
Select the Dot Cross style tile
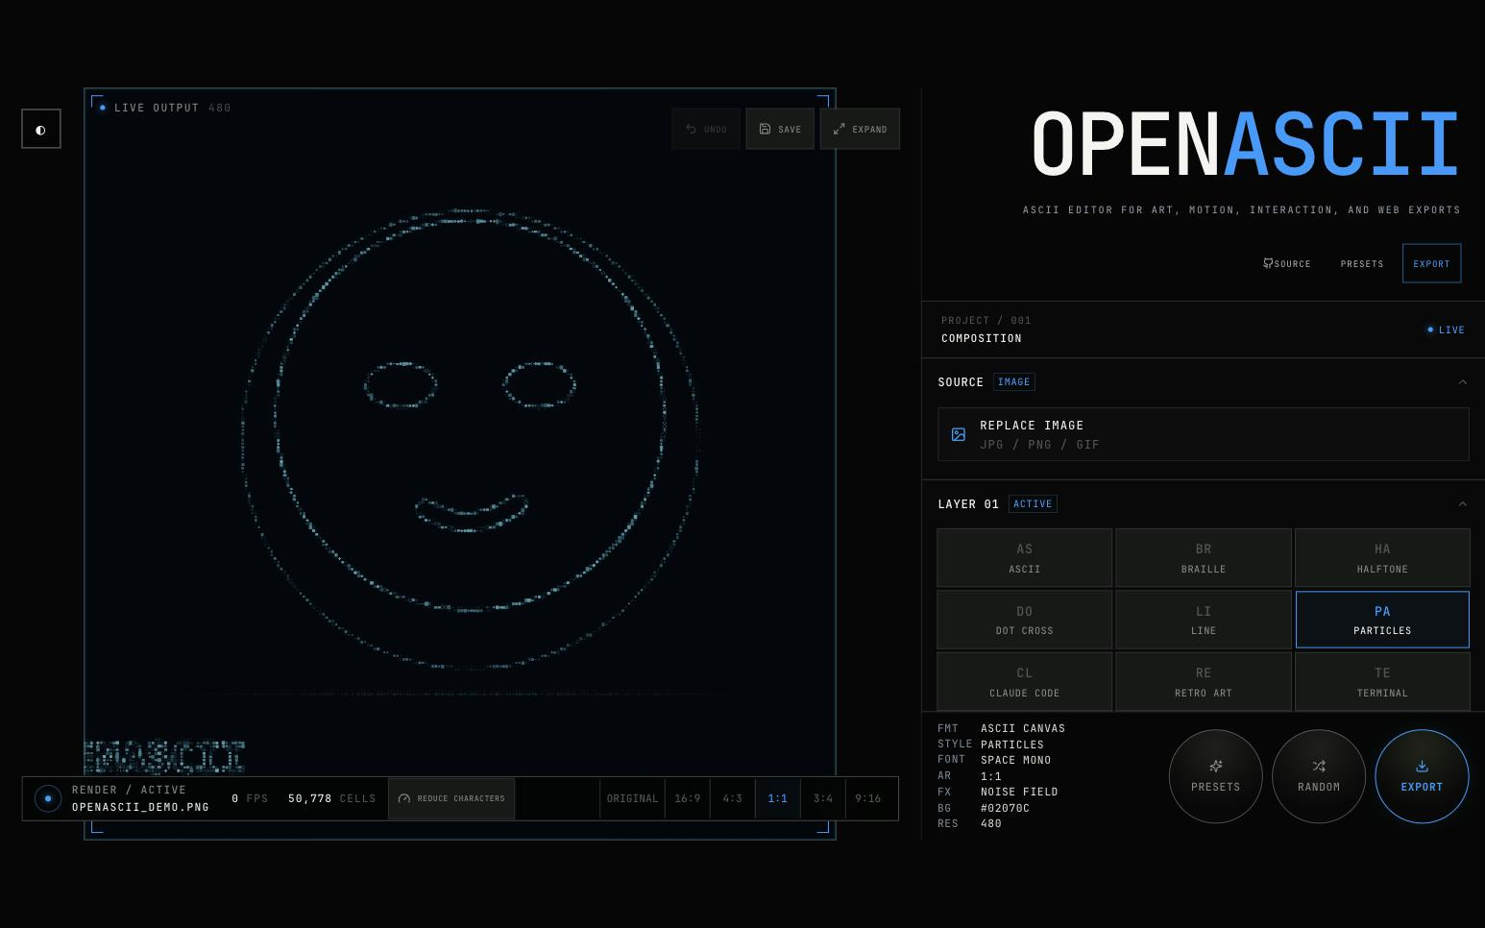click(x=1025, y=620)
